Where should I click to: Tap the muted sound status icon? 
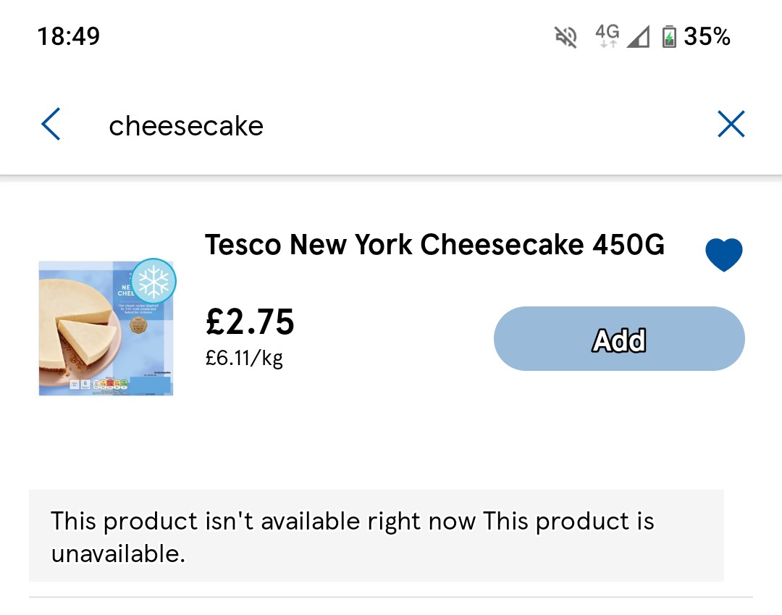(x=566, y=36)
